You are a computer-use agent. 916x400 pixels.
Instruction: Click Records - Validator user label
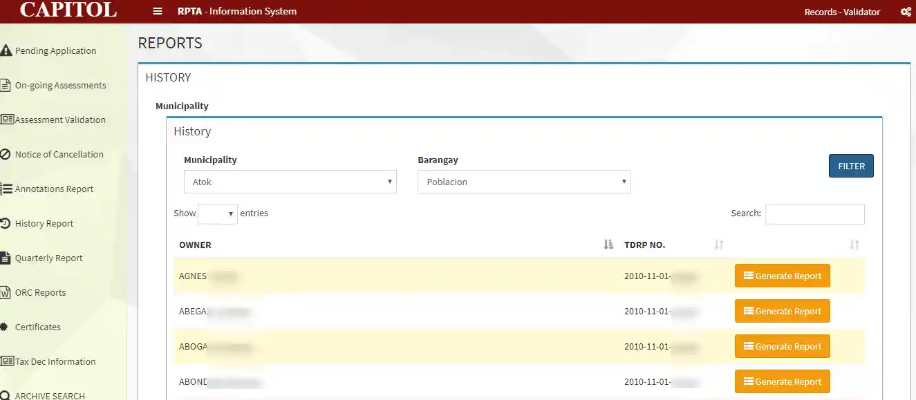(842, 12)
